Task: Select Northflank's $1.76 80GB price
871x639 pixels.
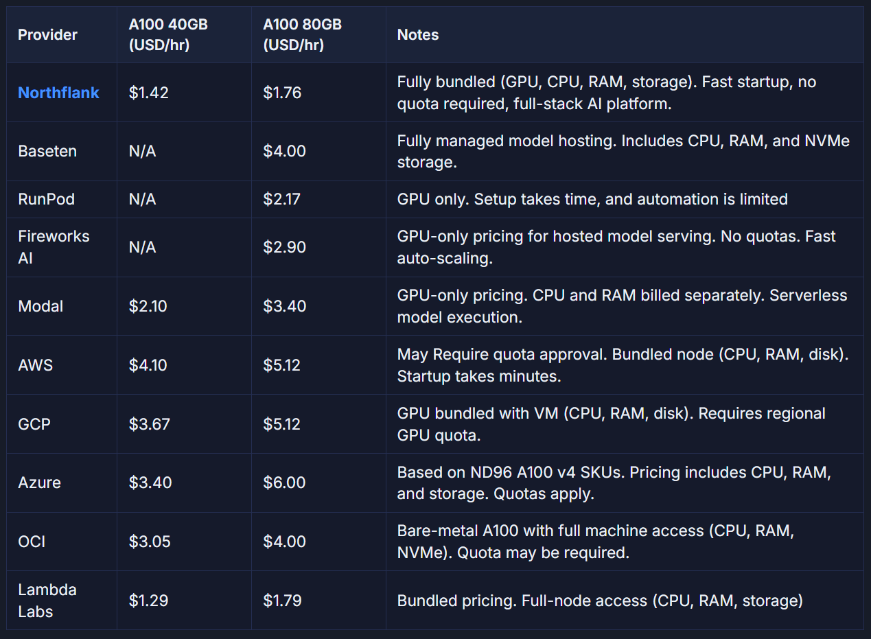Action: click(283, 93)
